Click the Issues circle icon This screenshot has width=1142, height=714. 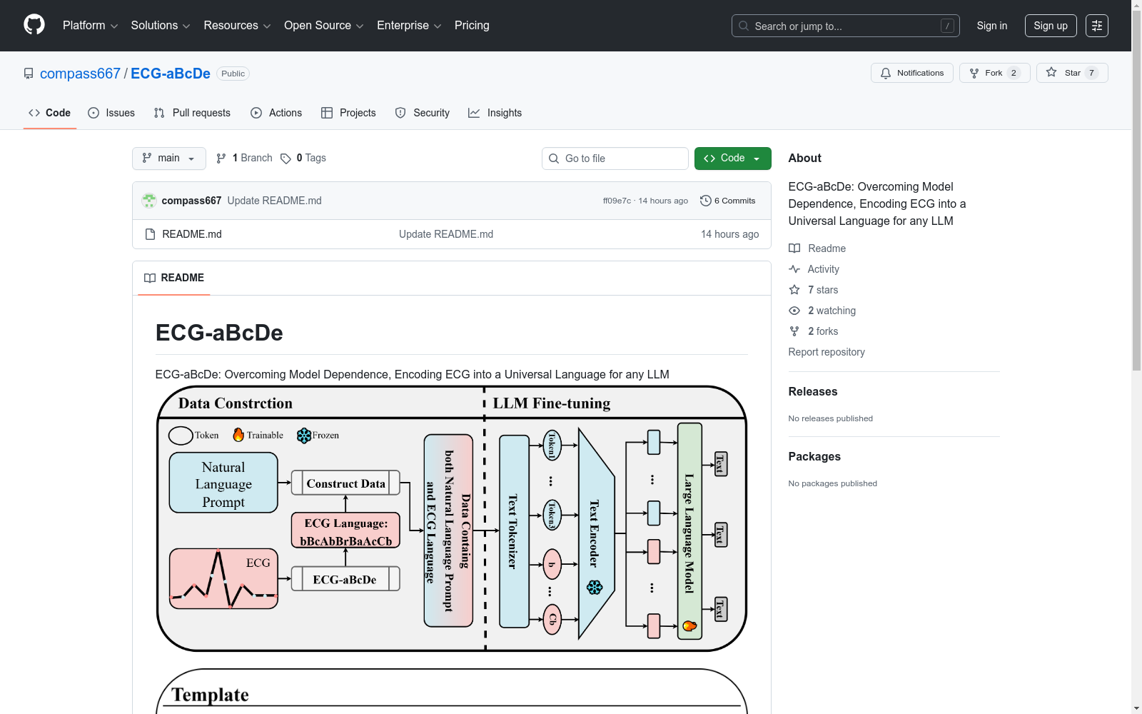pyautogui.click(x=94, y=113)
